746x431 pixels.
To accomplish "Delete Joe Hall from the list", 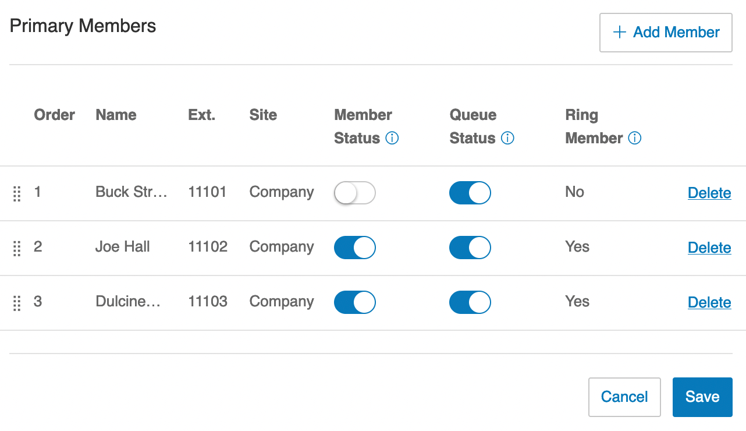I will pyautogui.click(x=709, y=248).
